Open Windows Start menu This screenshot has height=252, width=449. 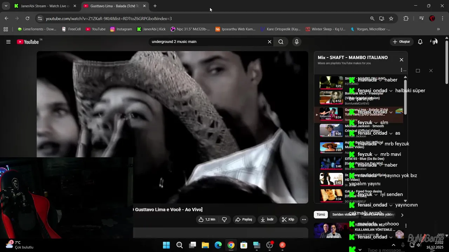coord(166,245)
